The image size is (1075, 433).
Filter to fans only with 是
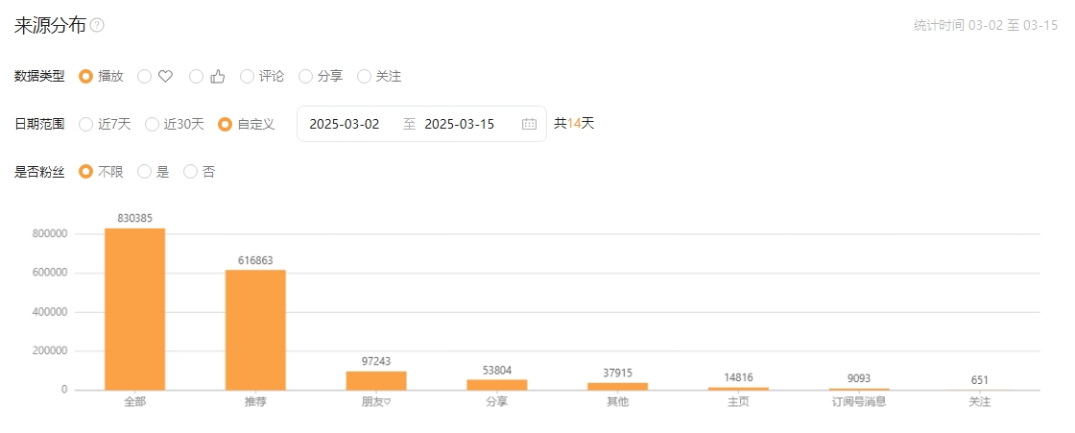coord(145,172)
